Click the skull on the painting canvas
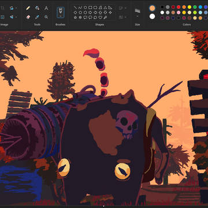Viewport: 208px width, 208px height. point(127,124)
